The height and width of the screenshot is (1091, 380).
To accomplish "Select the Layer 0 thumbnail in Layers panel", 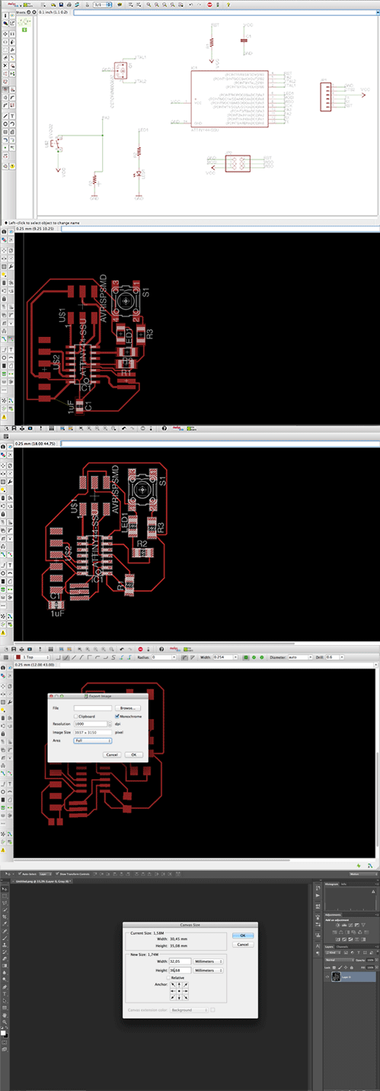I will pyautogui.click(x=336, y=977).
